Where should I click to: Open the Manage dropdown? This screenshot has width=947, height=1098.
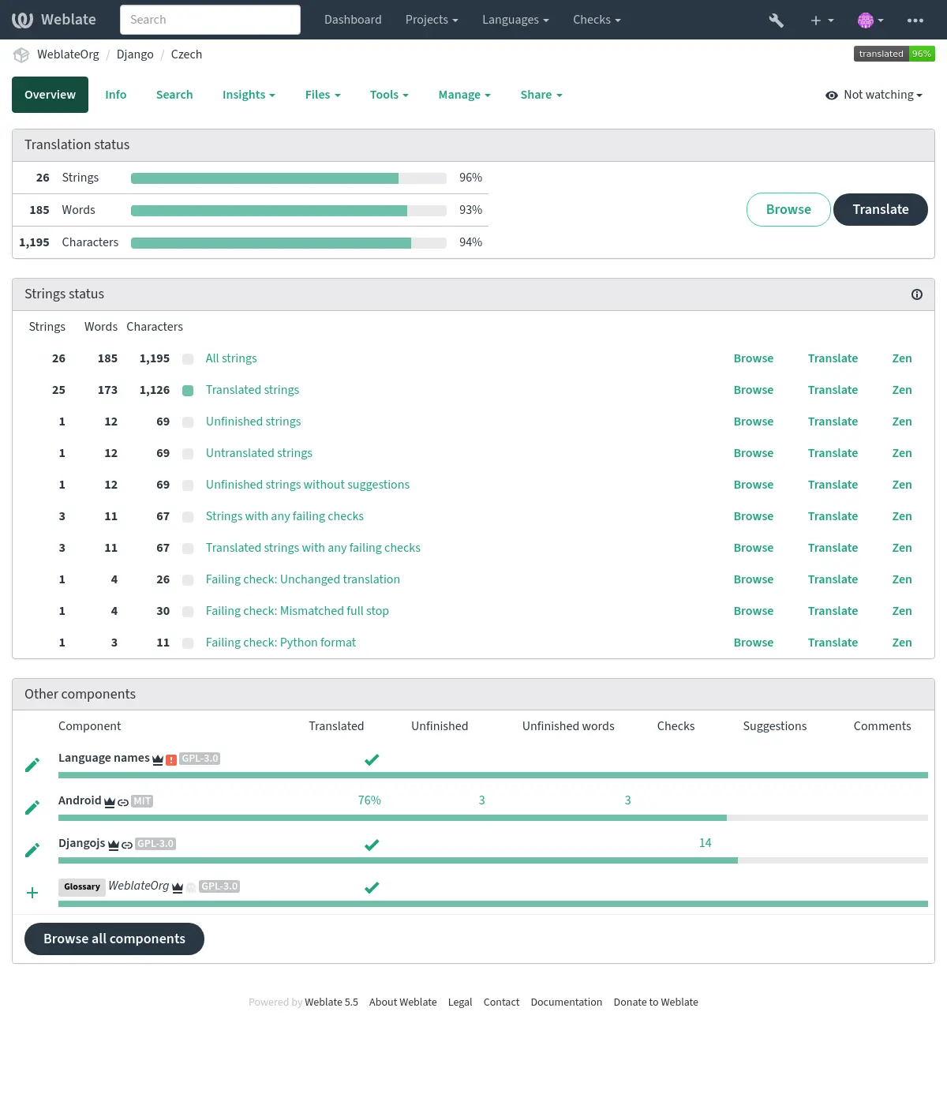coord(464,95)
